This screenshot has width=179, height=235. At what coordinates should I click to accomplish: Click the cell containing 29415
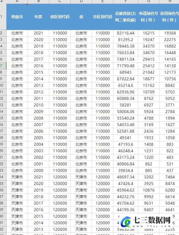click(x=149, y=59)
